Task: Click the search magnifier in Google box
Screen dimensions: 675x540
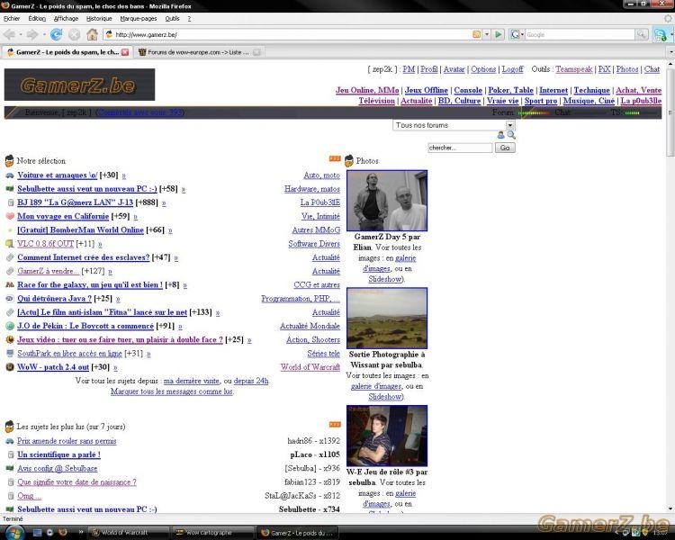Action: point(642,34)
